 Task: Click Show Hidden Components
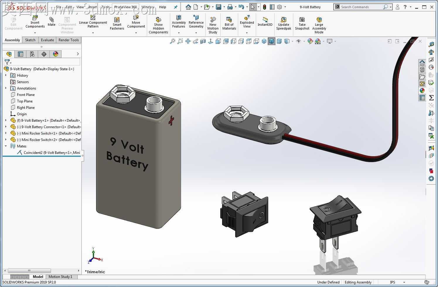[158, 25]
